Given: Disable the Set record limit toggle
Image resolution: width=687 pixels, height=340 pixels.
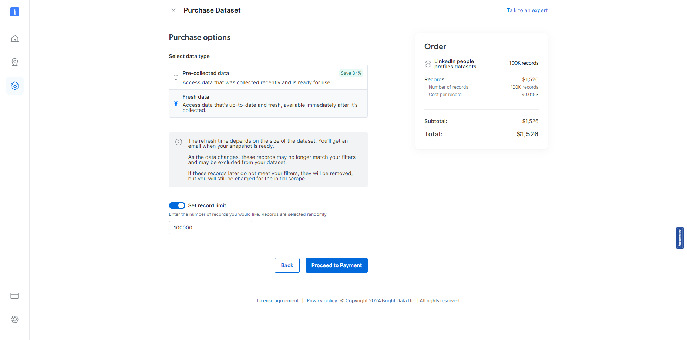Looking at the screenshot, I should (177, 205).
